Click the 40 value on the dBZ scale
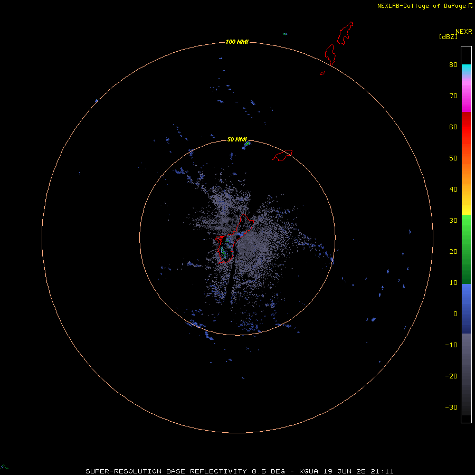Image resolution: width=475 pixels, height=475 pixels. 453,189
